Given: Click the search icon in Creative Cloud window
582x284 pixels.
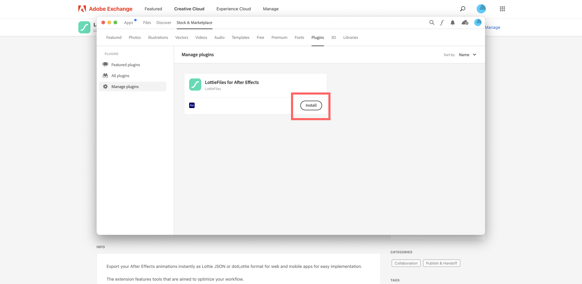Looking at the screenshot, I should pos(432,23).
